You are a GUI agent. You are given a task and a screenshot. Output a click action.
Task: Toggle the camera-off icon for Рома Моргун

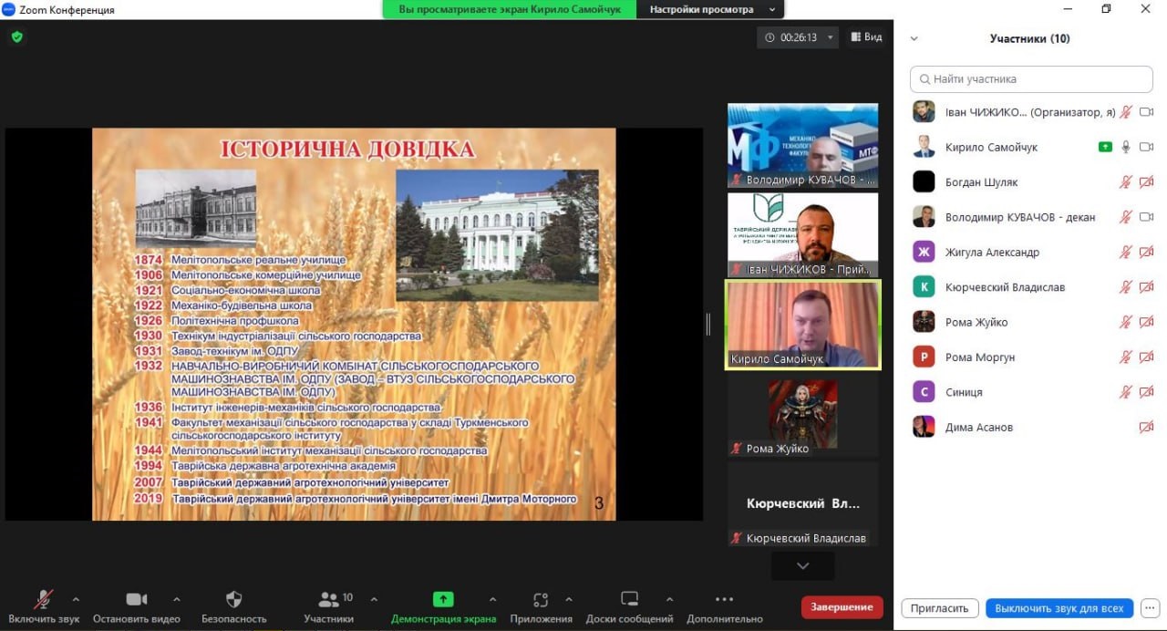[1147, 357]
